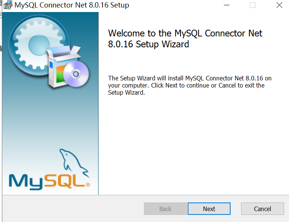Cancel the setup wizard
This screenshot has height=222, width=289.
coord(263,208)
